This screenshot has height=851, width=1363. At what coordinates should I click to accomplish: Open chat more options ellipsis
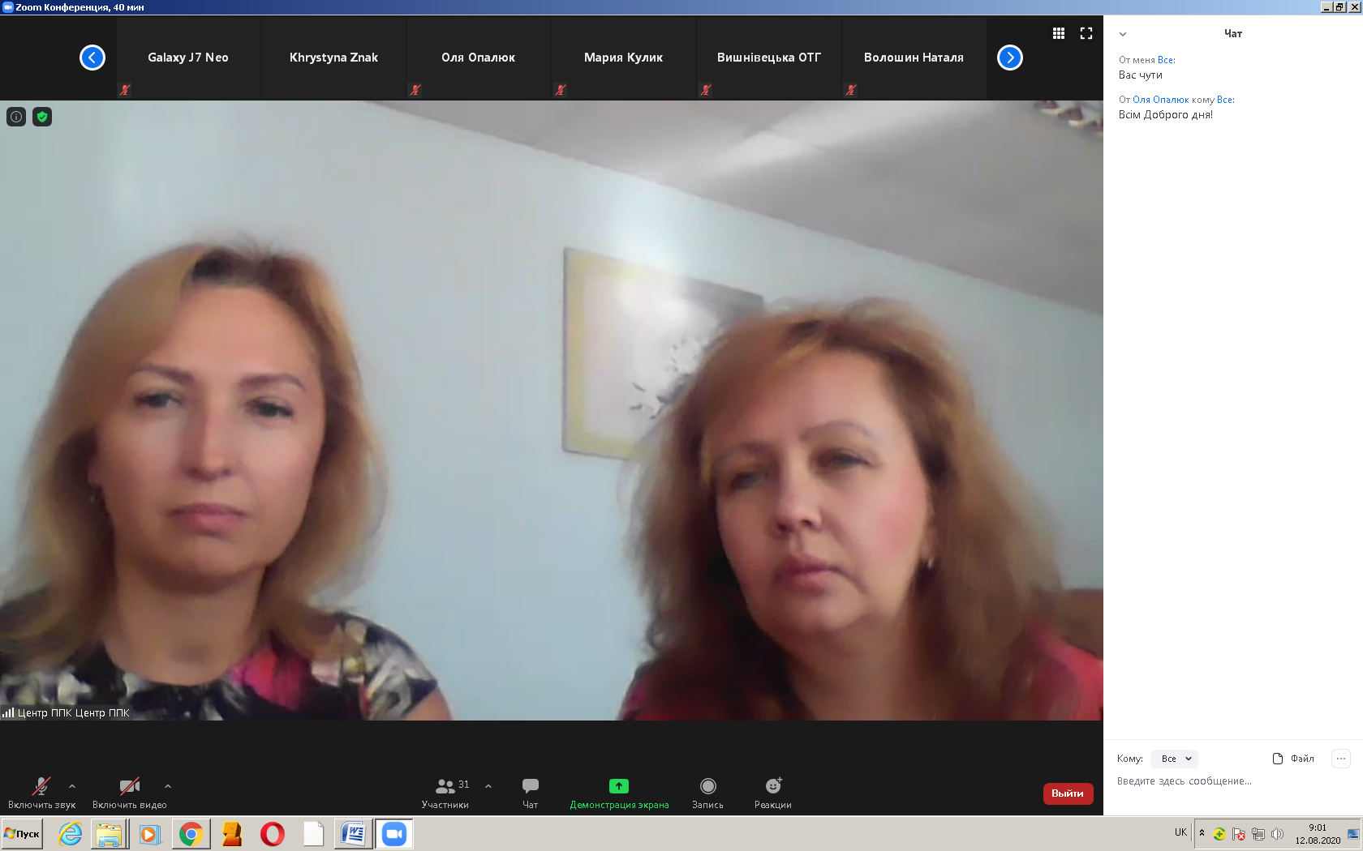[x=1341, y=759]
